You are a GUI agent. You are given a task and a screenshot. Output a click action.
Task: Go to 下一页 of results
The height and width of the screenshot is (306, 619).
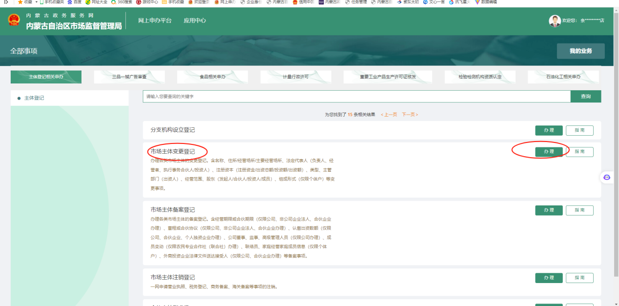(x=409, y=115)
